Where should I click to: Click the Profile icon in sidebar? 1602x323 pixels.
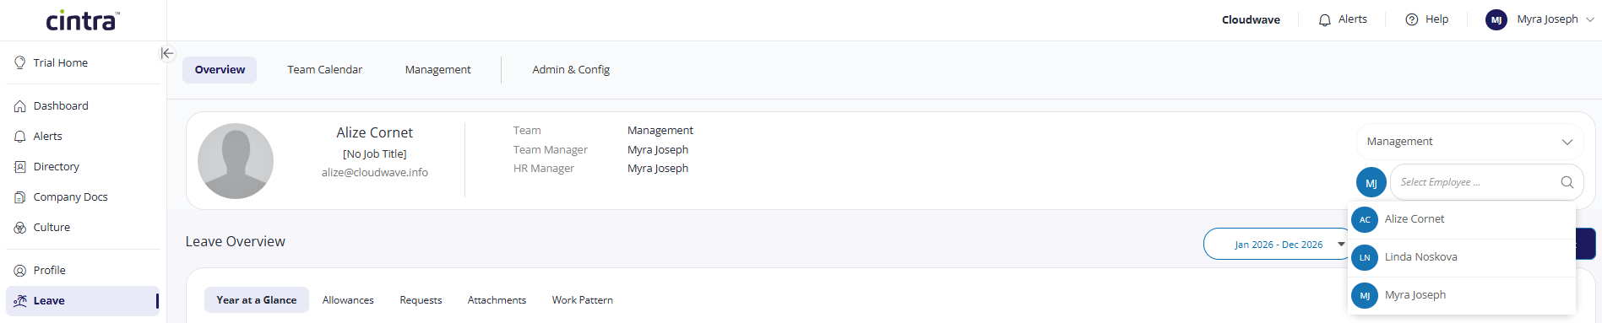[20, 271]
